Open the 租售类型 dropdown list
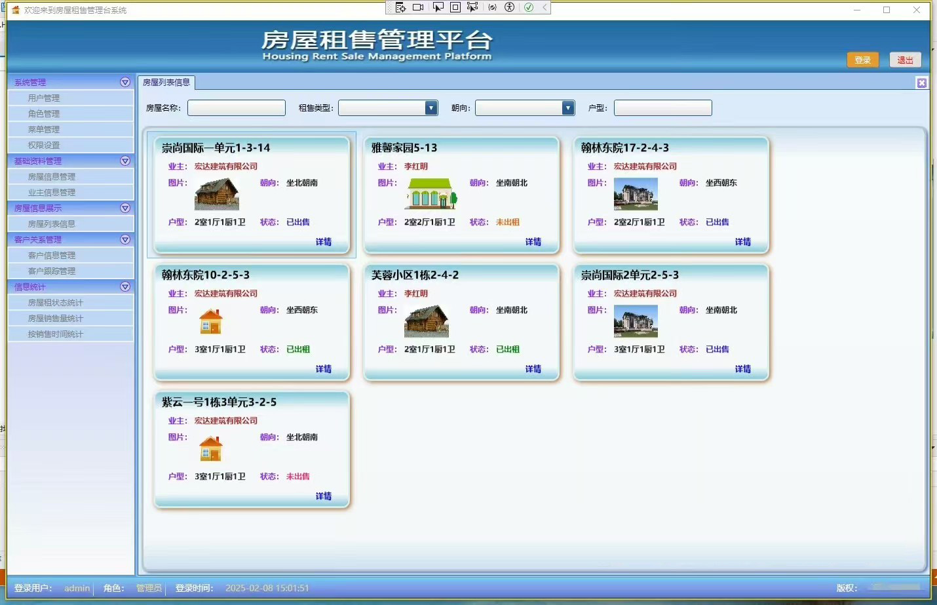The image size is (937, 605). tap(430, 108)
